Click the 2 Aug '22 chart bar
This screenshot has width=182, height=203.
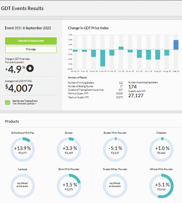(158, 55)
